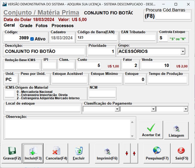The height and width of the screenshot is (168, 195).
Task: Open the Grupo ACESSÓRIOS dropdown
Action: pyautogui.click(x=183, y=51)
